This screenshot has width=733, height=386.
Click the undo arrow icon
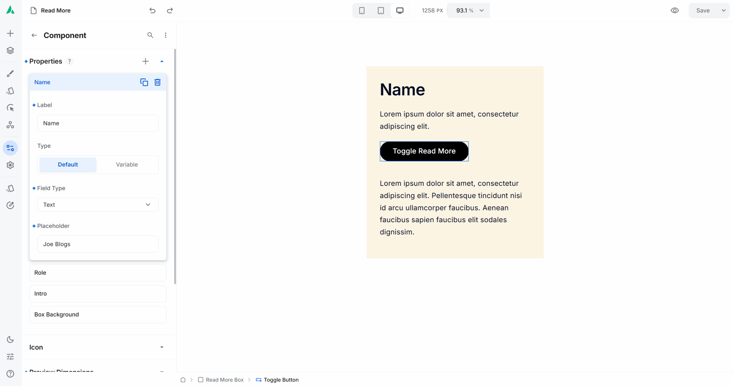pyautogui.click(x=152, y=11)
